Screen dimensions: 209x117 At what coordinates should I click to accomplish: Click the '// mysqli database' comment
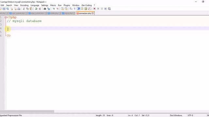point(24,21)
